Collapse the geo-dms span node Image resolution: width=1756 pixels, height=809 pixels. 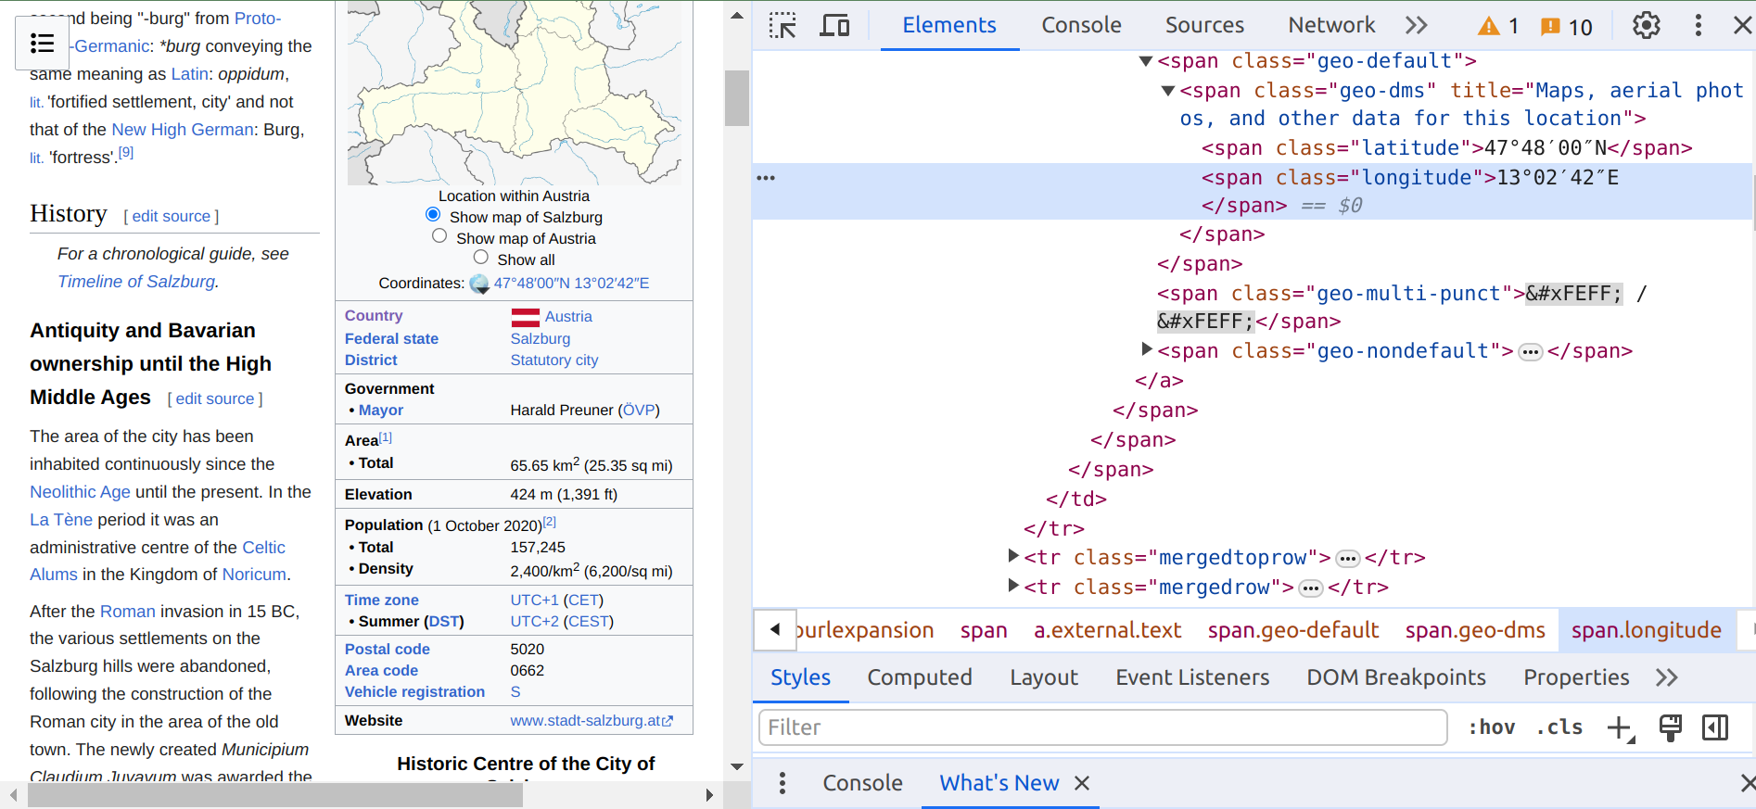[1168, 91]
